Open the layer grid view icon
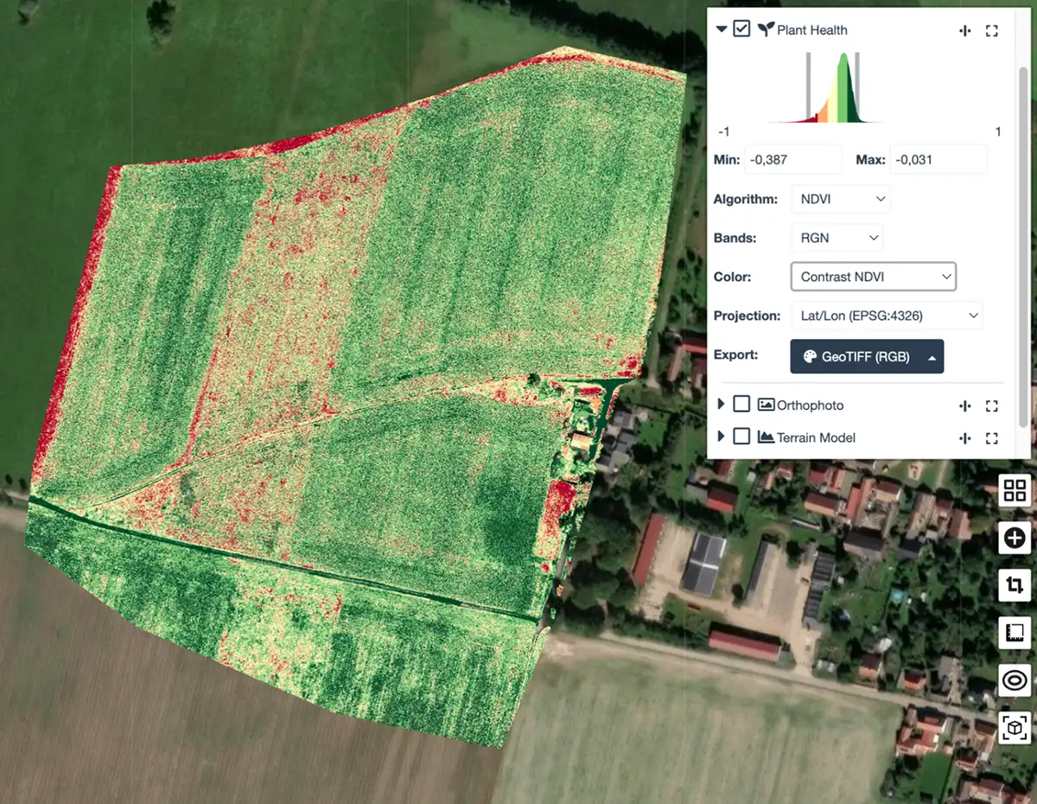This screenshot has height=804, width=1037. [x=1014, y=490]
